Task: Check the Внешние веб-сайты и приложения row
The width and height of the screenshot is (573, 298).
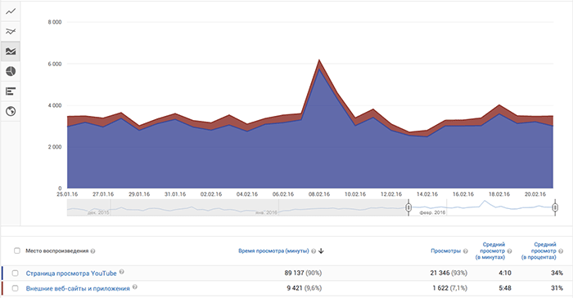Action: 15,288
